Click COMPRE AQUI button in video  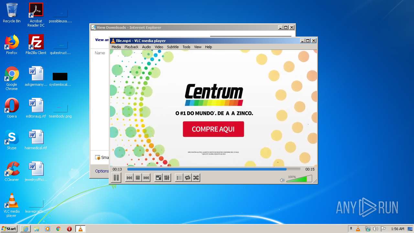(x=213, y=129)
